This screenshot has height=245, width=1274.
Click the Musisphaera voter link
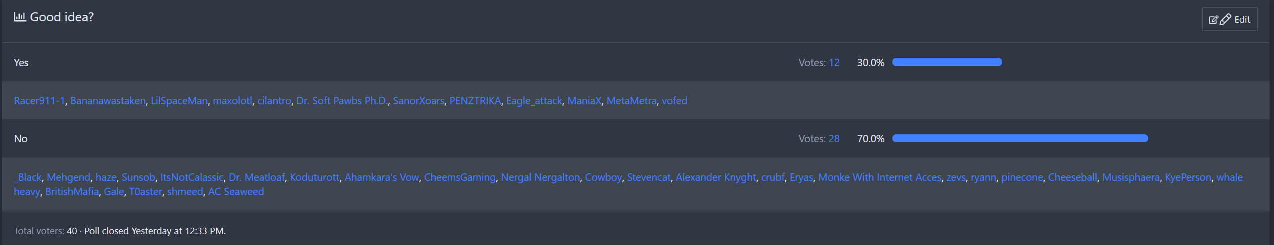1130,177
